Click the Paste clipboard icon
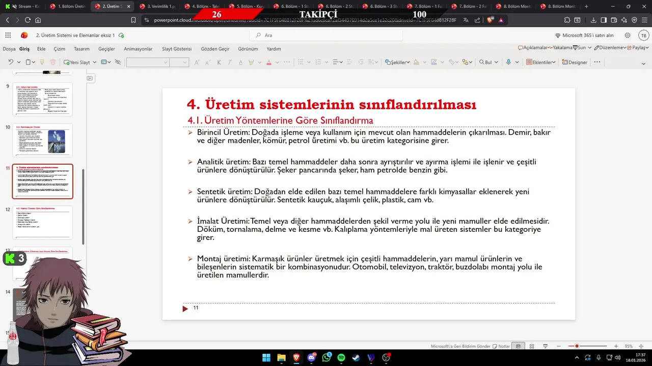The width and height of the screenshot is (652, 366). coord(29,62)
